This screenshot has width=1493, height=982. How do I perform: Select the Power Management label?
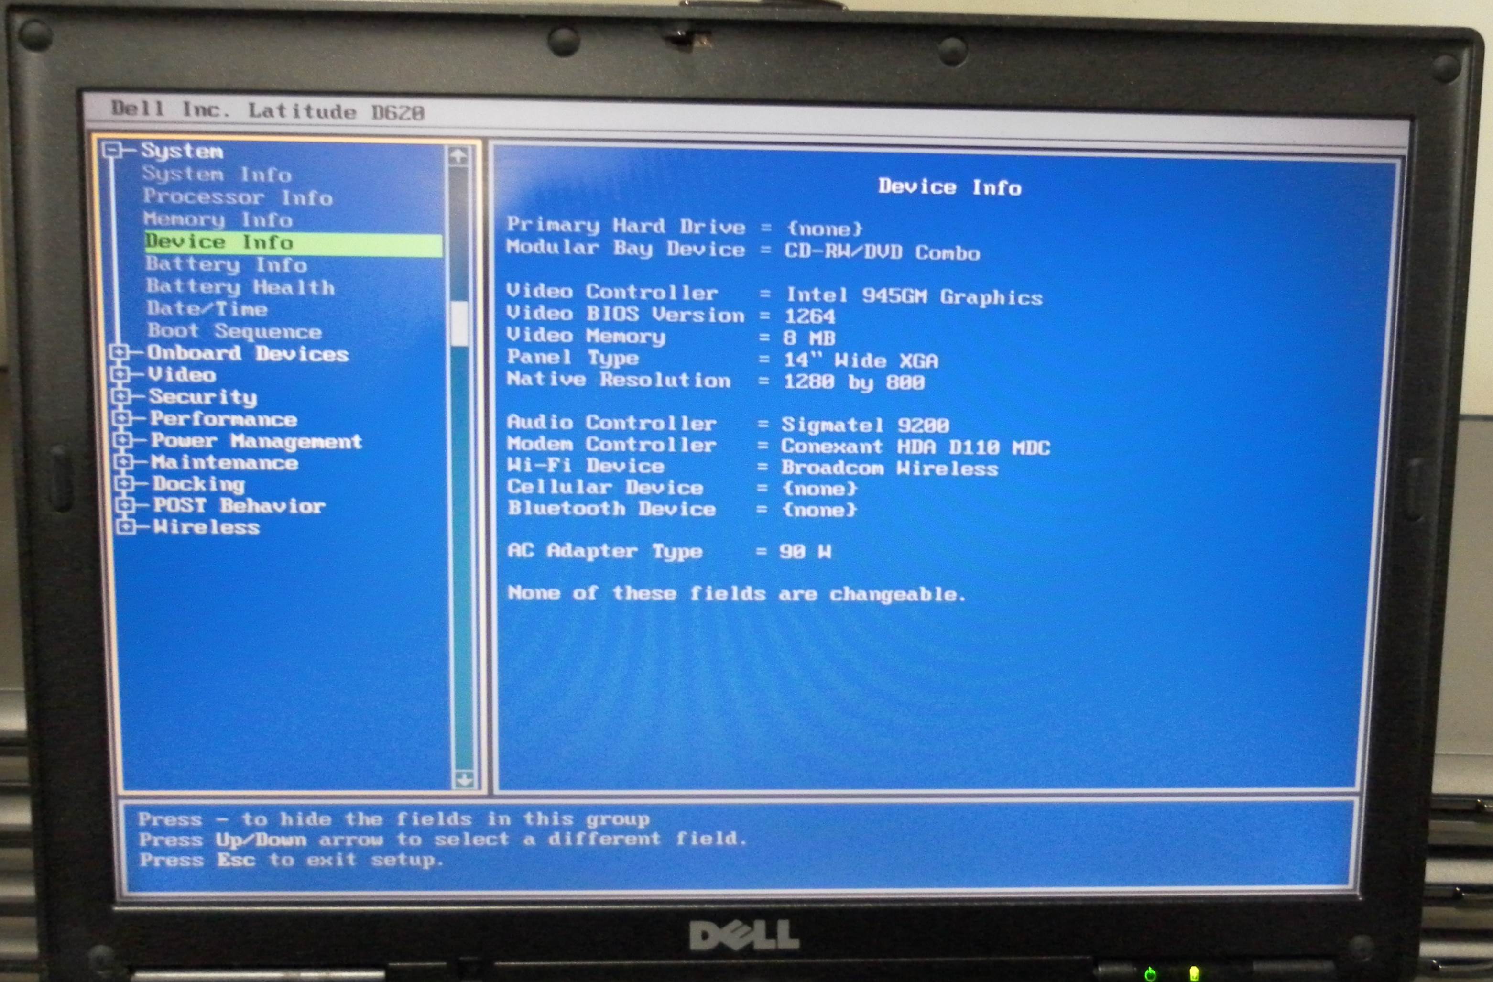257,441
